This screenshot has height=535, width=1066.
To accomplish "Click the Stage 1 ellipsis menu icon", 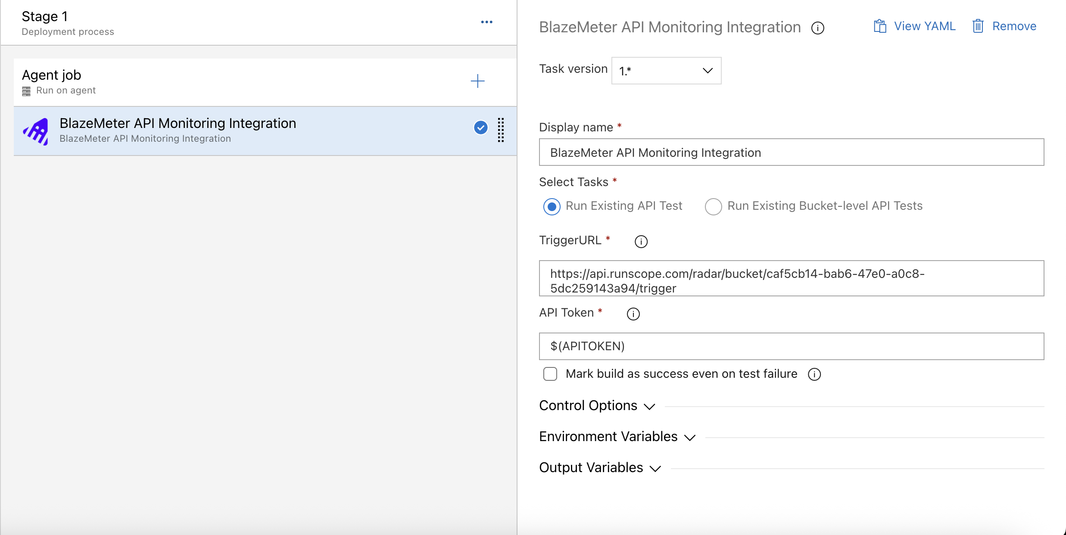I will [x=486, y=22].
